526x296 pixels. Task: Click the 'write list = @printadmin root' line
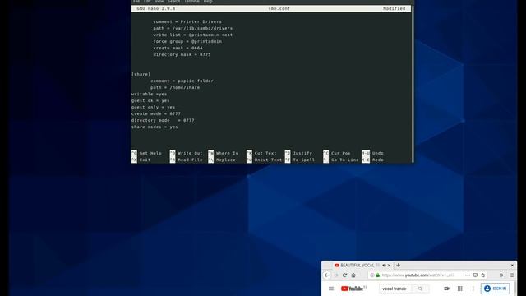point(193,35)
